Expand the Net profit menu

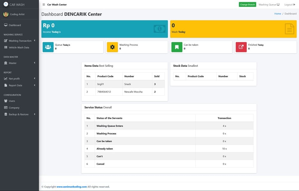(19, 78)
